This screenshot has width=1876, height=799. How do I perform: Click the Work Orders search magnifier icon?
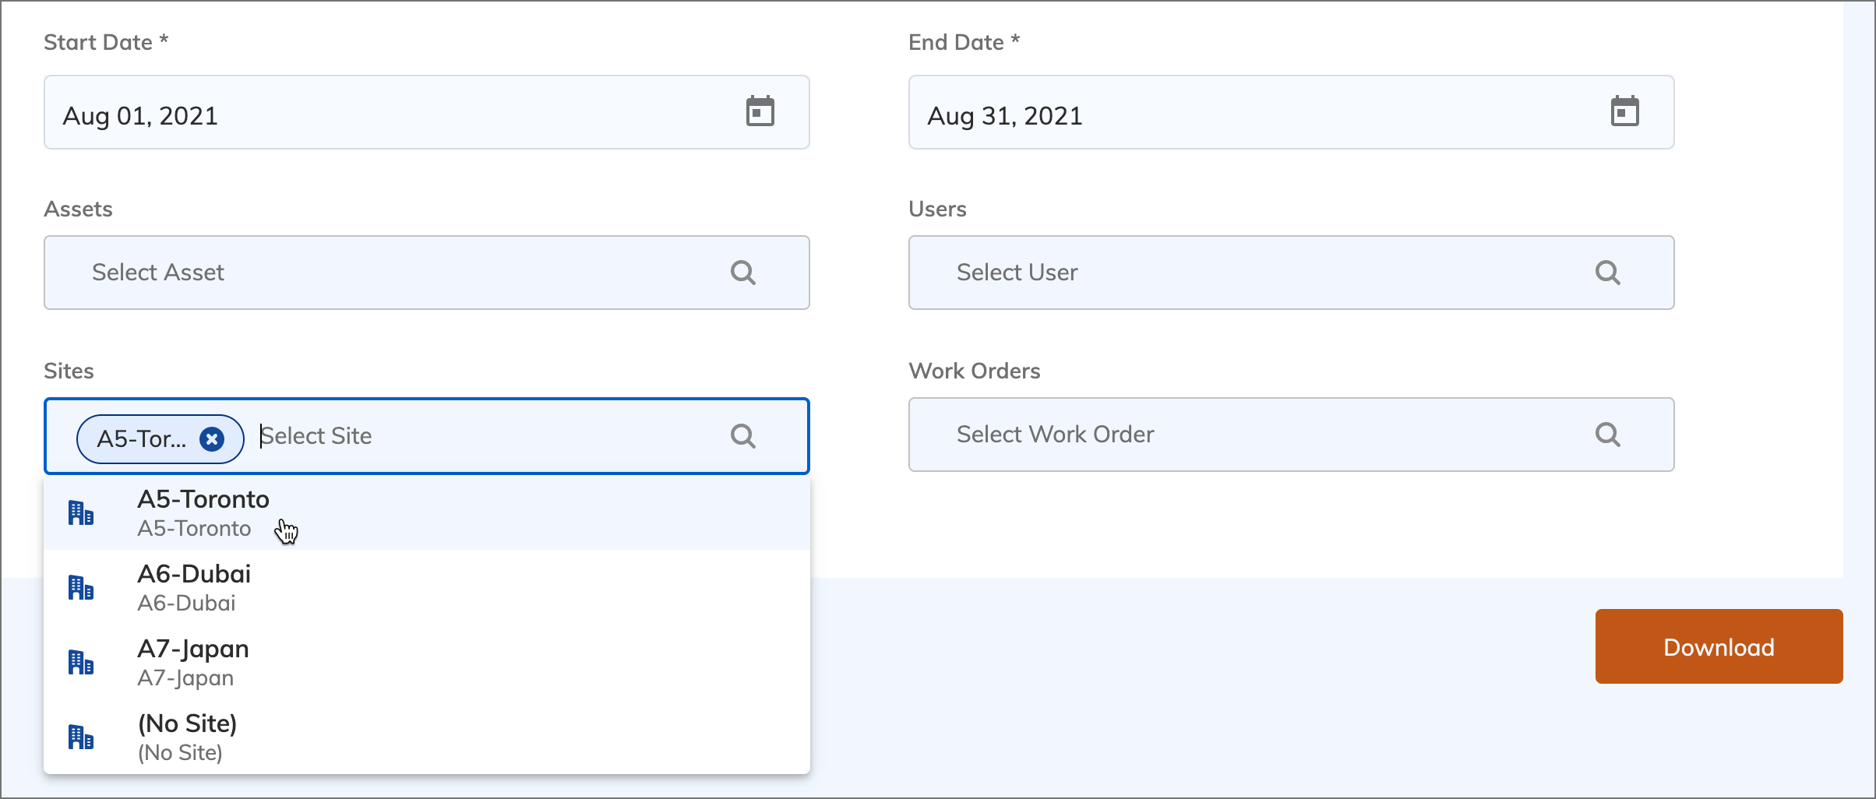[x=1607, y=435]
